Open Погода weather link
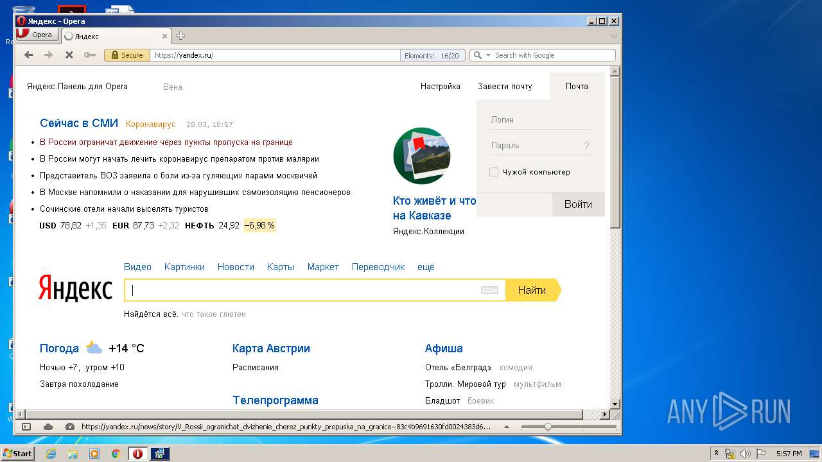This screenshot has width=822, height=462. [x=59, y=348]
